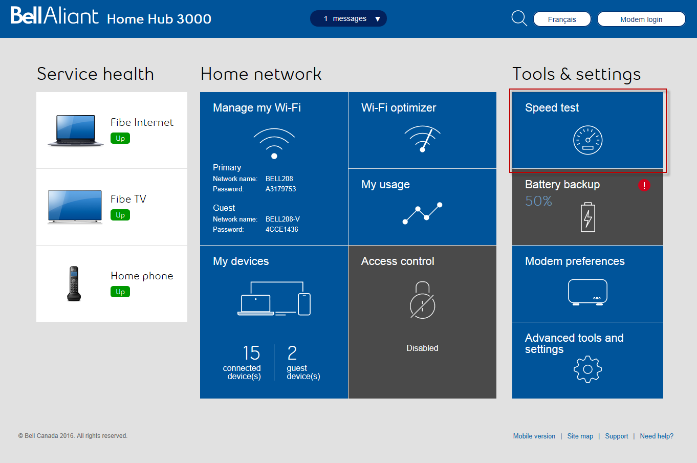The width and height of the screenshot is (697, 463).
Task: Open the Battery backup tile title
Action: point(562,185)
